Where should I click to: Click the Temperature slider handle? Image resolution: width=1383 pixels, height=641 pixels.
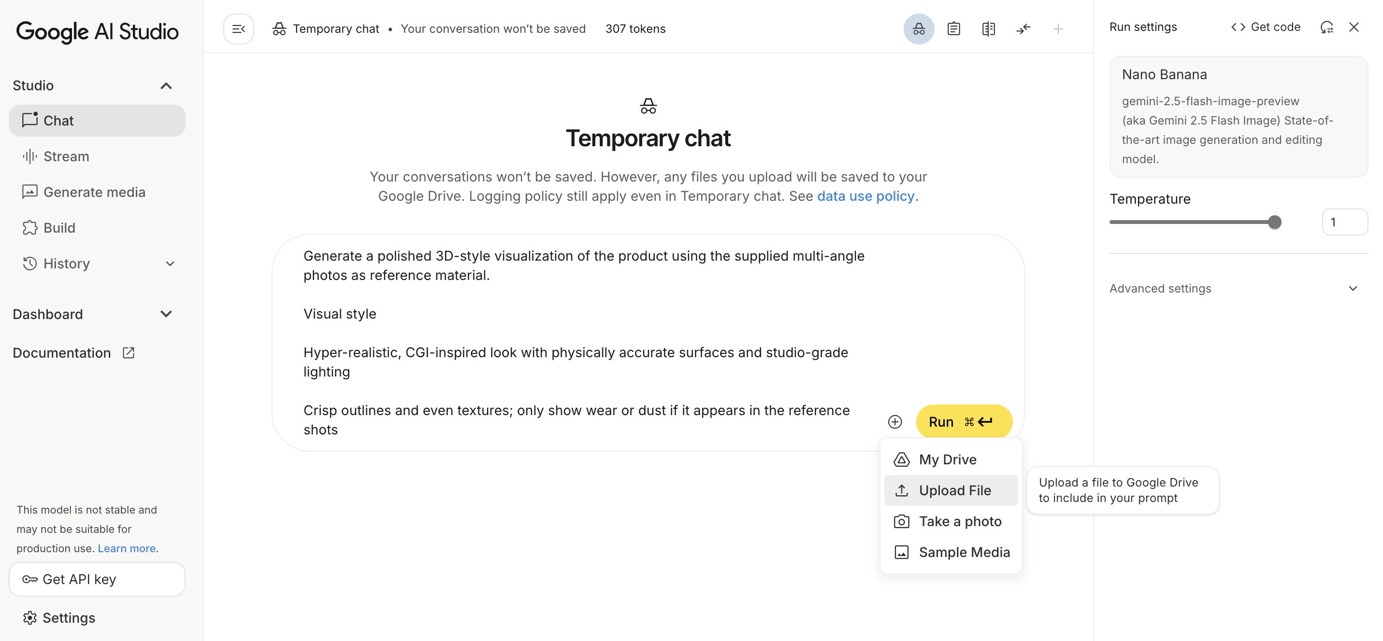[1275, 222]
